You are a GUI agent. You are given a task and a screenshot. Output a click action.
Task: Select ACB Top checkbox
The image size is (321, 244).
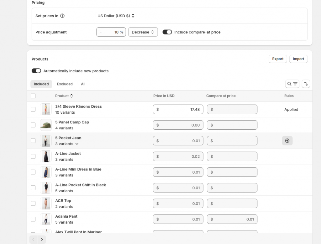point(33,203)
